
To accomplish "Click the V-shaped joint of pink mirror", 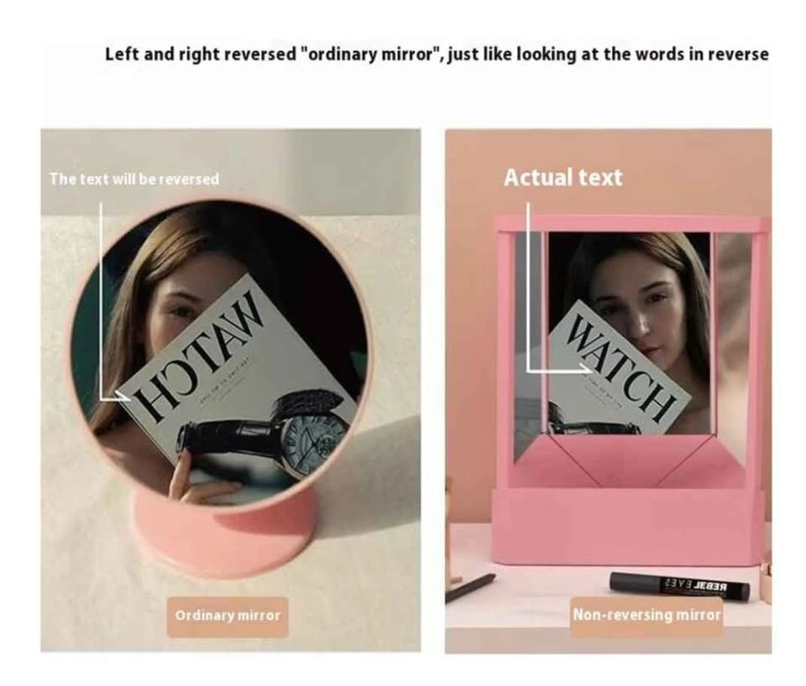I will tap(628, 460).
